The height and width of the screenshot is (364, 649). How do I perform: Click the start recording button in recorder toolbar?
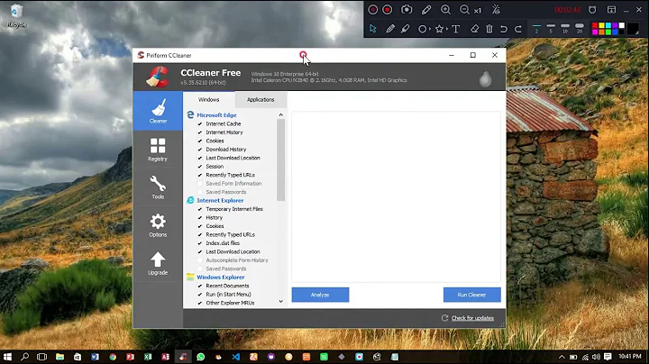click(372, 10)
